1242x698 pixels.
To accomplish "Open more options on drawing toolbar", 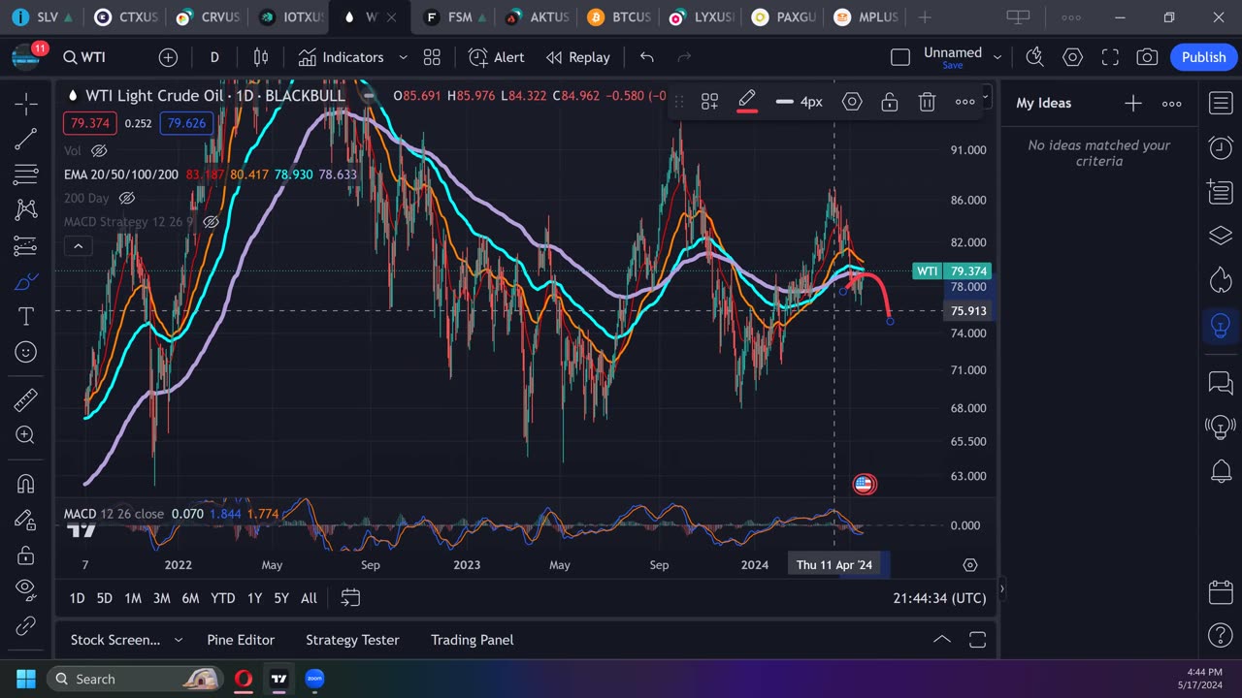I will click(964, 102).
